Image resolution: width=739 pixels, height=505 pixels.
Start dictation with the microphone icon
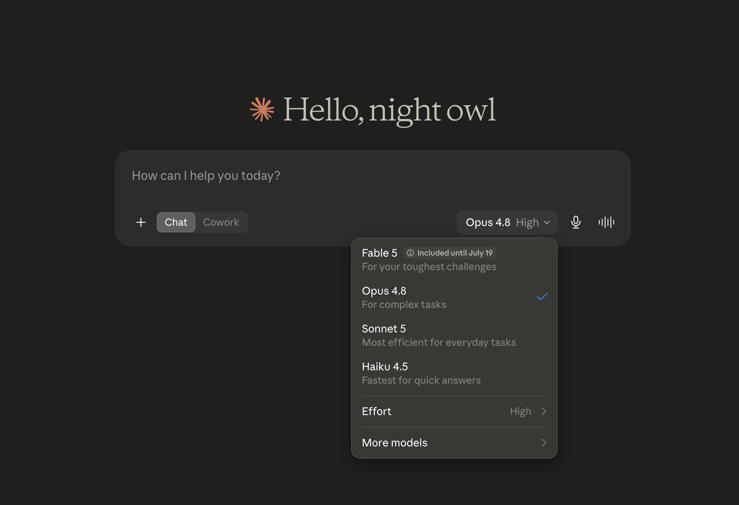tap(576, 222)
